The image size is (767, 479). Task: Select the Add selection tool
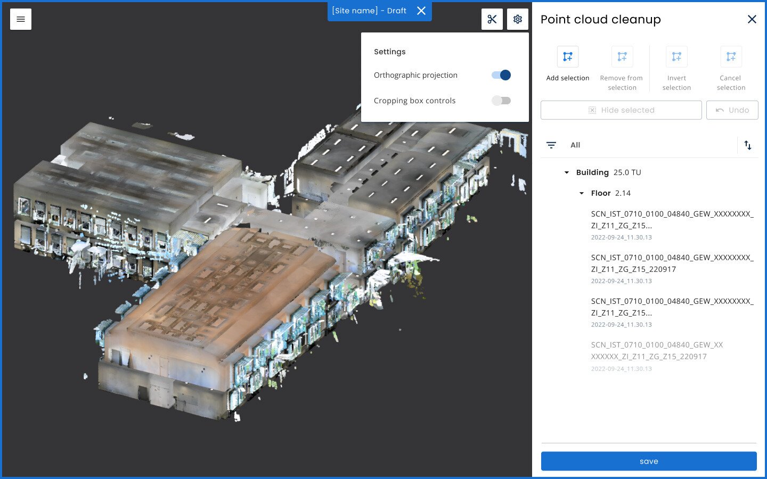pos(567,56)
